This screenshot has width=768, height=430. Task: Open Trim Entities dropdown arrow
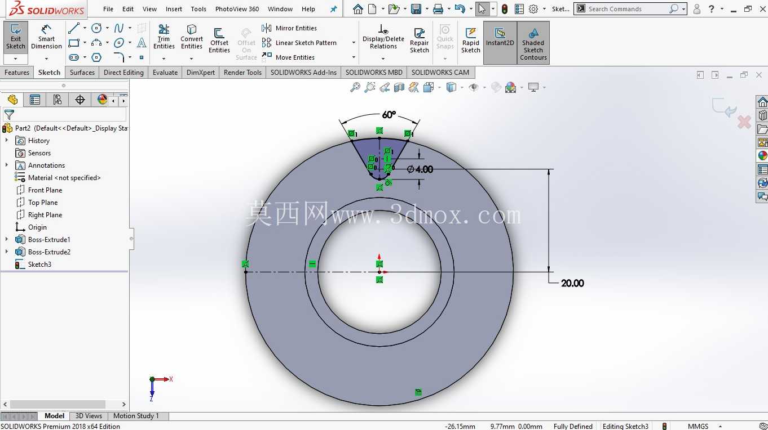point(164,59)
